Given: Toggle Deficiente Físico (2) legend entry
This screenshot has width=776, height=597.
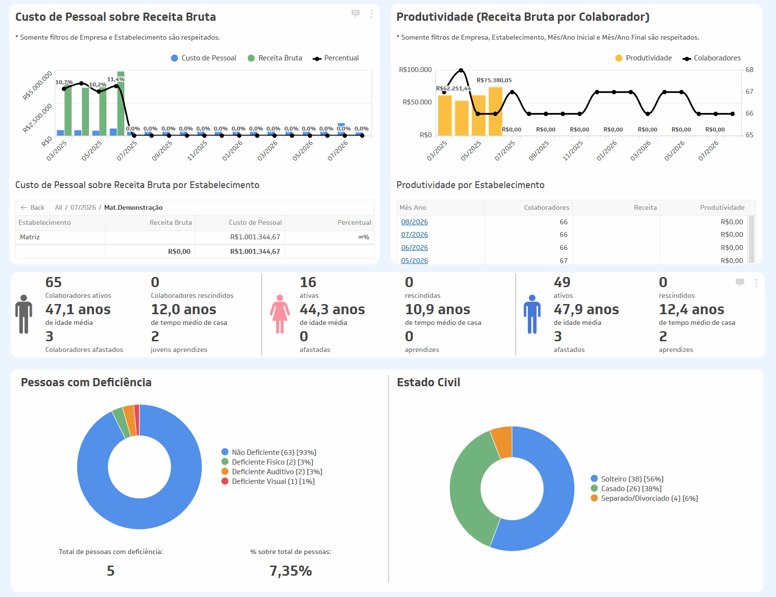Looking at the screenshot, I should click(268, 462).
